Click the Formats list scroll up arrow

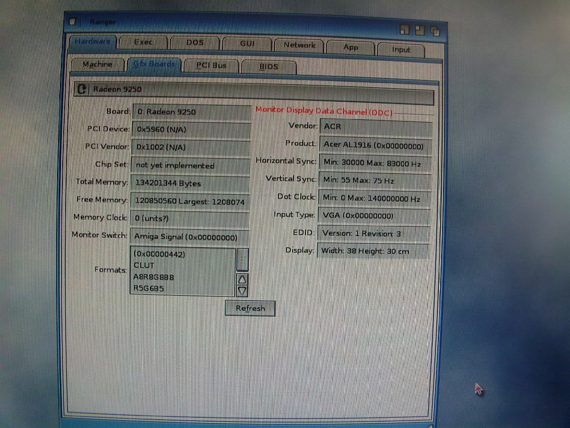point(242,280)
